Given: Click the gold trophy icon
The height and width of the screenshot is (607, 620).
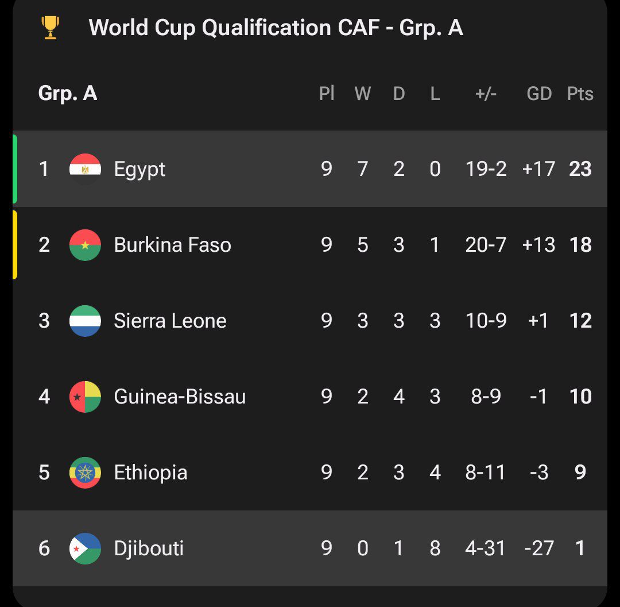Looking at the screenshot, I should tap(51, 27).
